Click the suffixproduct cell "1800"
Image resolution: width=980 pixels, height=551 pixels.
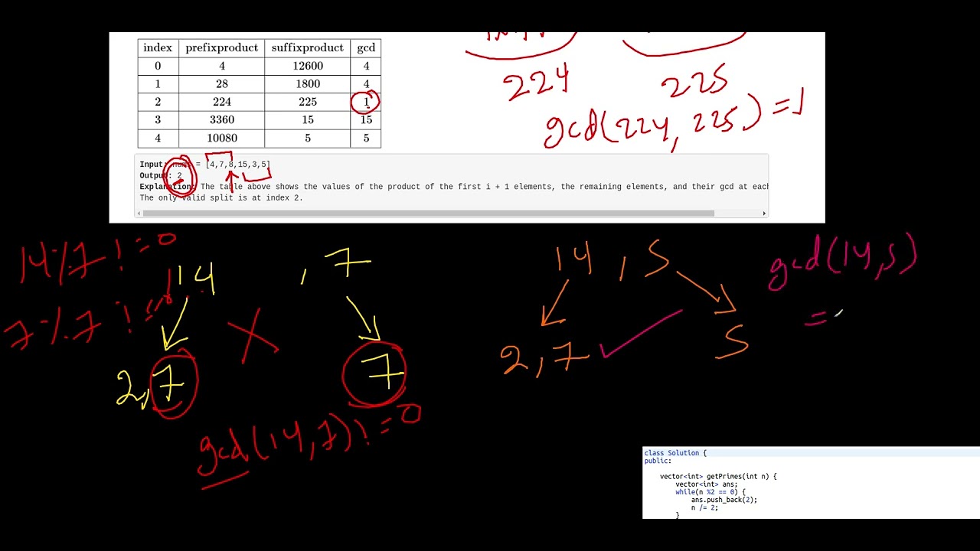[308, 83]
